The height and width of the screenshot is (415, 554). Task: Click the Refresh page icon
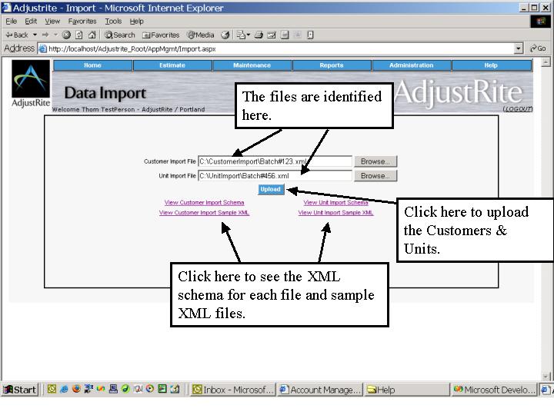click(79, 35)
